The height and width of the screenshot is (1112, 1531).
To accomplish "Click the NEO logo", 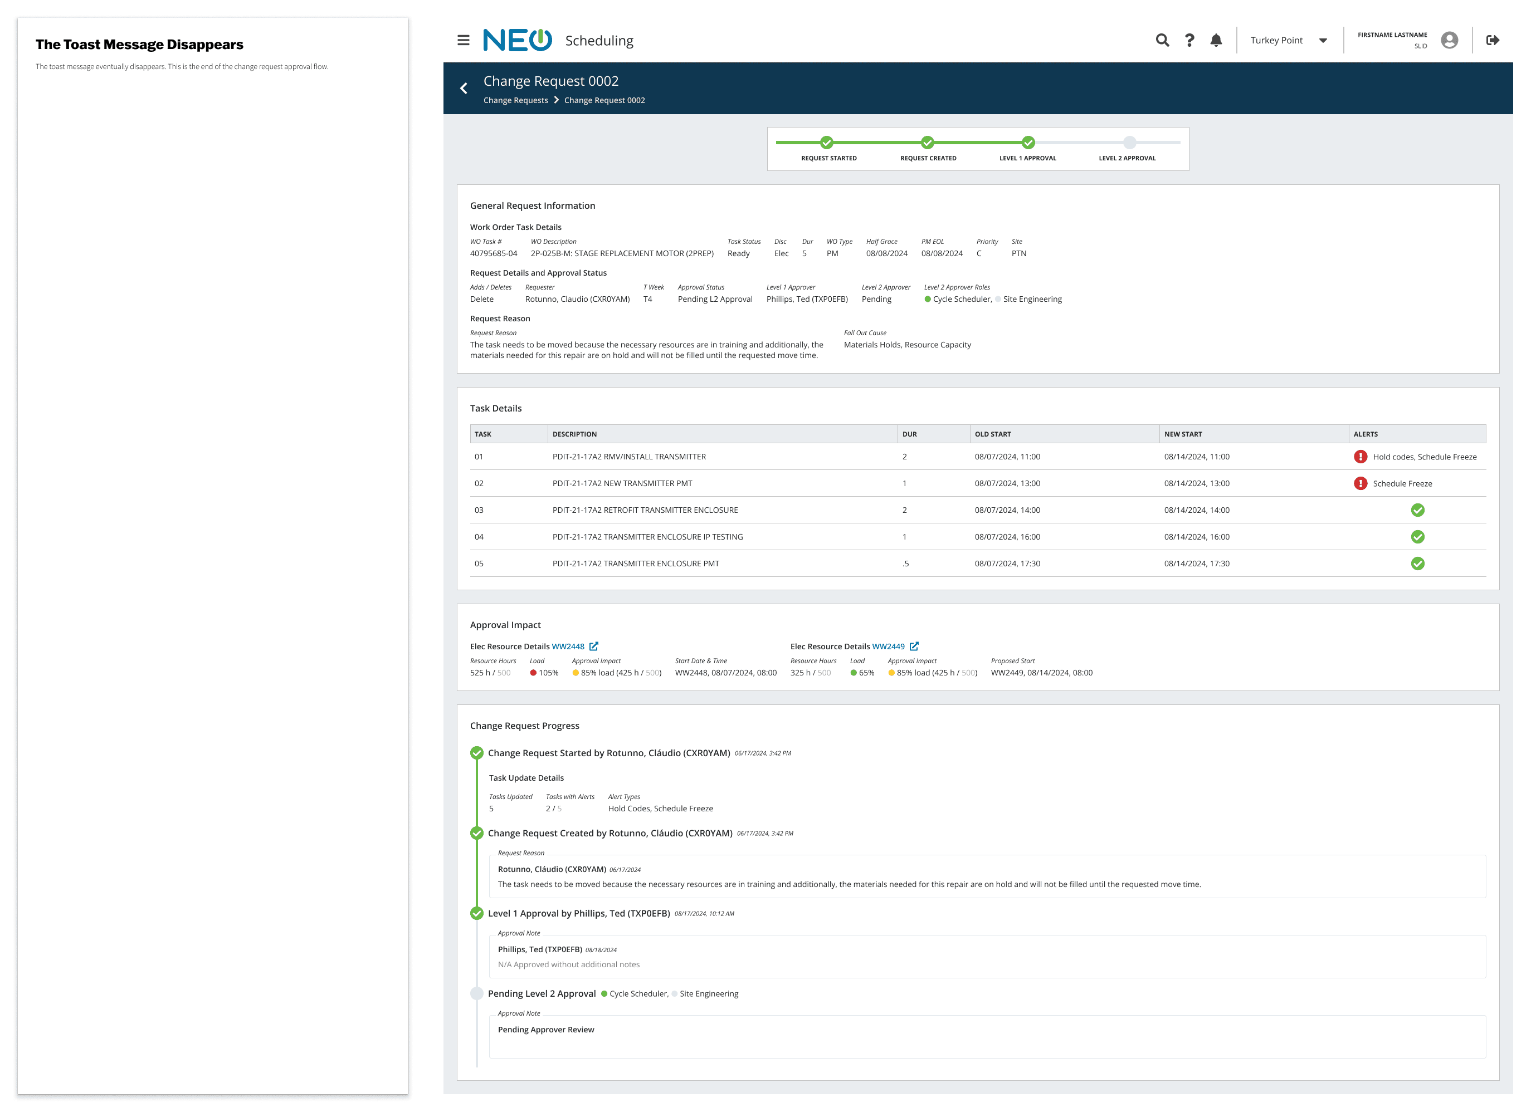I will (x=517, y=41).
